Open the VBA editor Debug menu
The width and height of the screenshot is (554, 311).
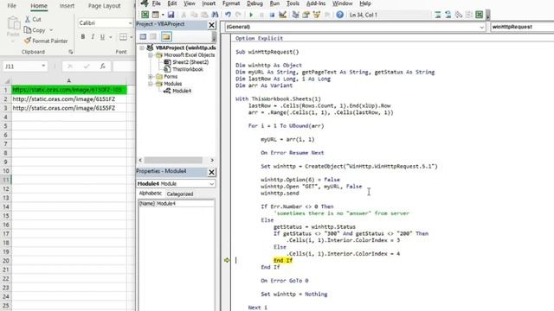[x=254, y=3]
